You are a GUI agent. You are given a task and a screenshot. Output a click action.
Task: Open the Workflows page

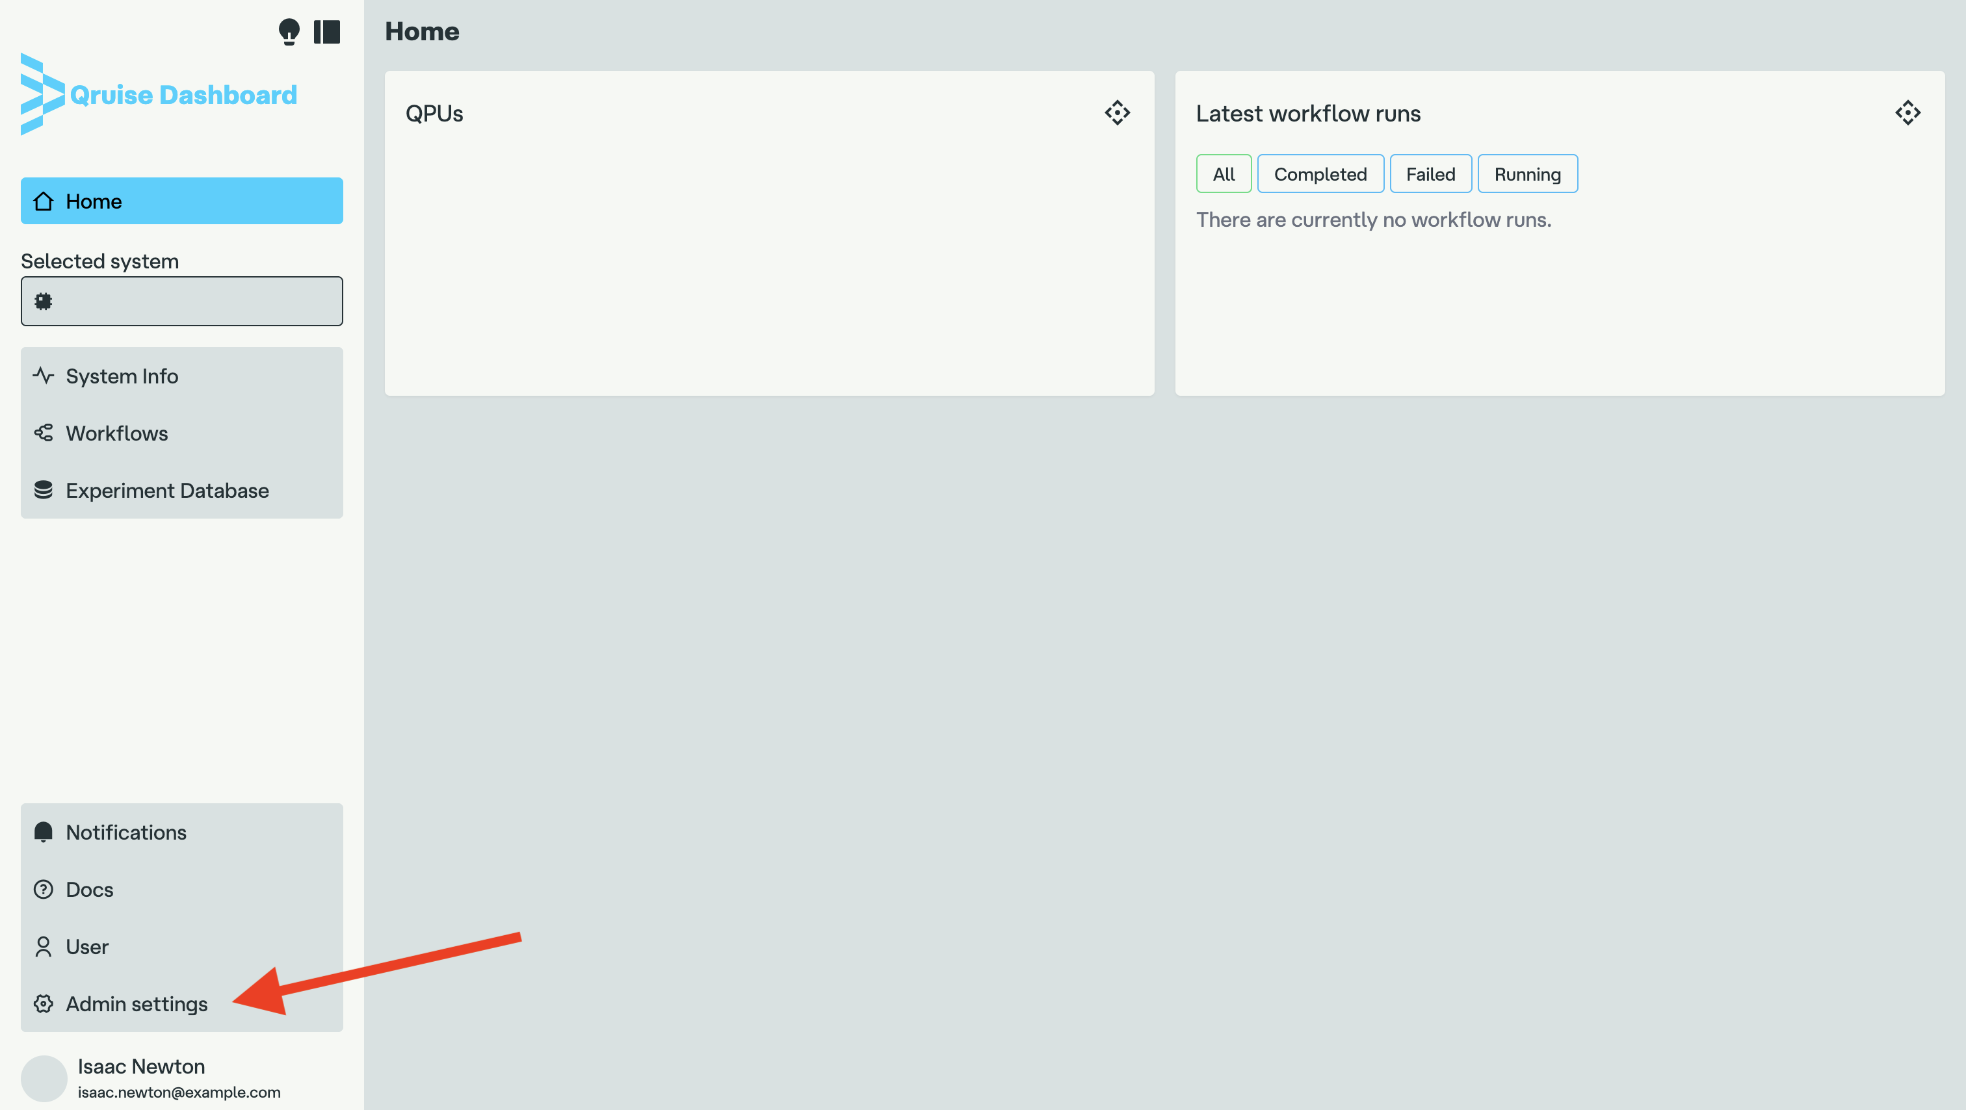pyautogui.click(x=117, y=433)
